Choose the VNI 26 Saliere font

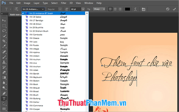(x=53, y=17)
